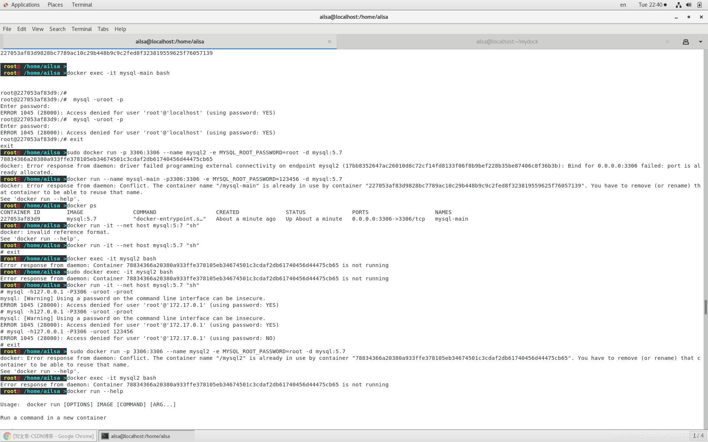Switch to the ailsa@localhost:~/mydock tab
The image size is (708, 442).
click(x=507, y=42)
